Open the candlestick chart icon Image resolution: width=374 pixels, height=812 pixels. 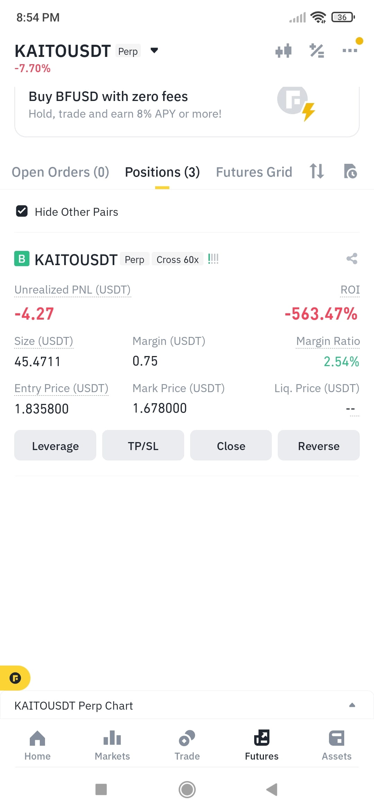[x=283, y=51]
